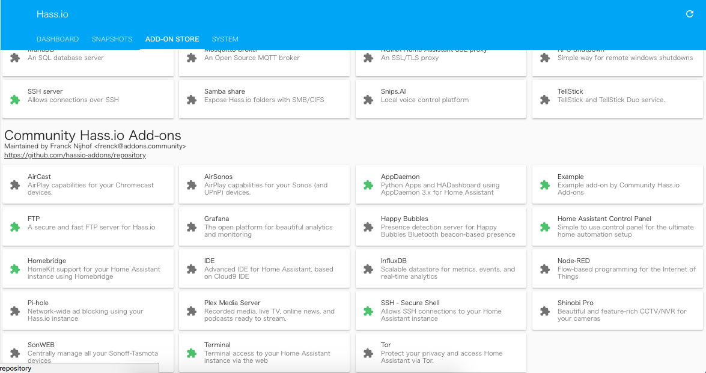
Task: Click the Home Assistant Control Panel puzzle icon
Action: (545, 227)
